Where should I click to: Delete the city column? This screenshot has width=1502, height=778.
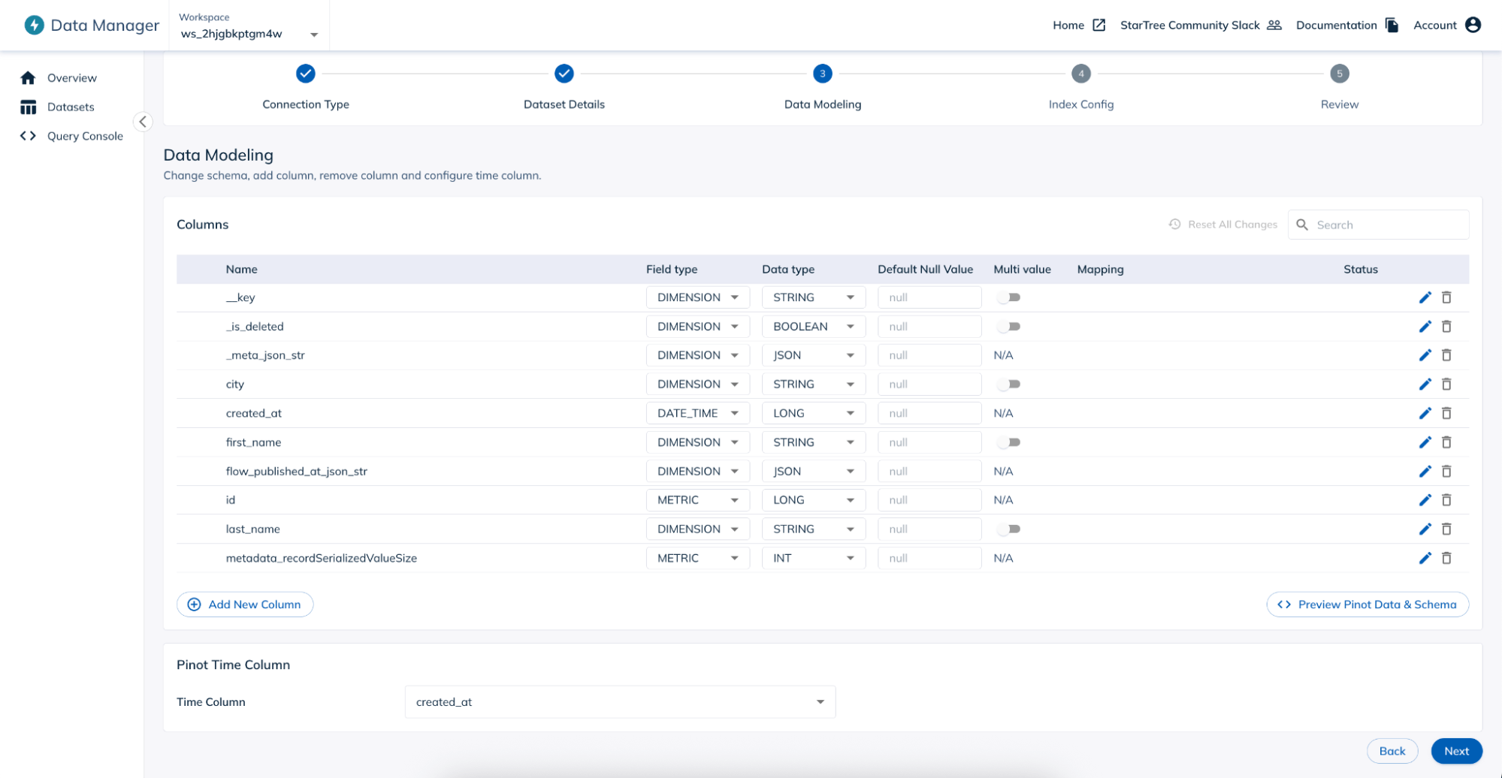pyautogui.click(x=1446, y=384)
